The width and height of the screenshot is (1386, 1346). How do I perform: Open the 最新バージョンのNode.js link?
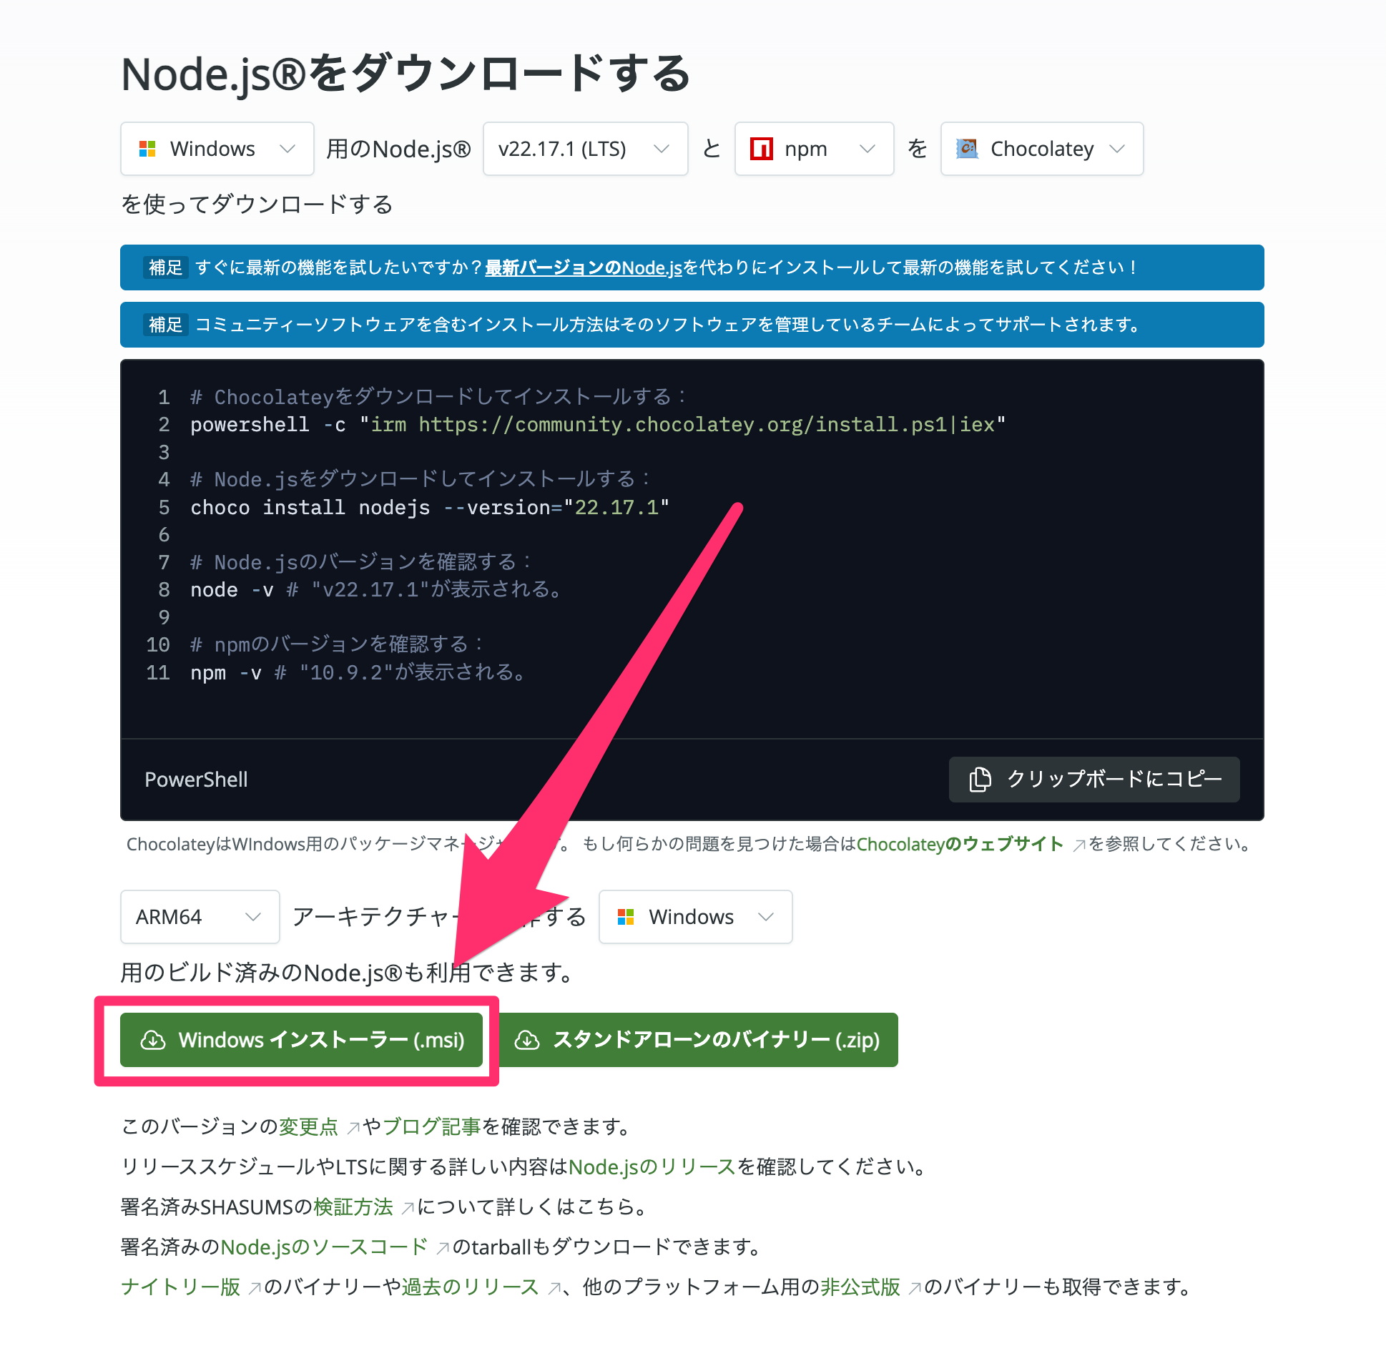click(583, 267)
